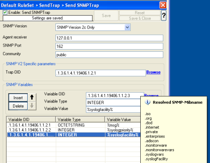Click the info icon in Resolved SNMP-Mibname tooltip

pos(147,102)
